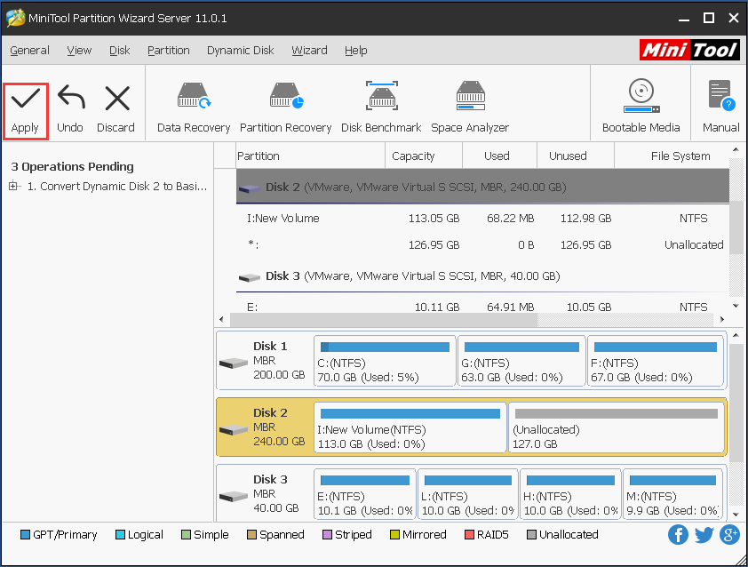Click the GPT/Primary legend color swatch

point(25,534)
